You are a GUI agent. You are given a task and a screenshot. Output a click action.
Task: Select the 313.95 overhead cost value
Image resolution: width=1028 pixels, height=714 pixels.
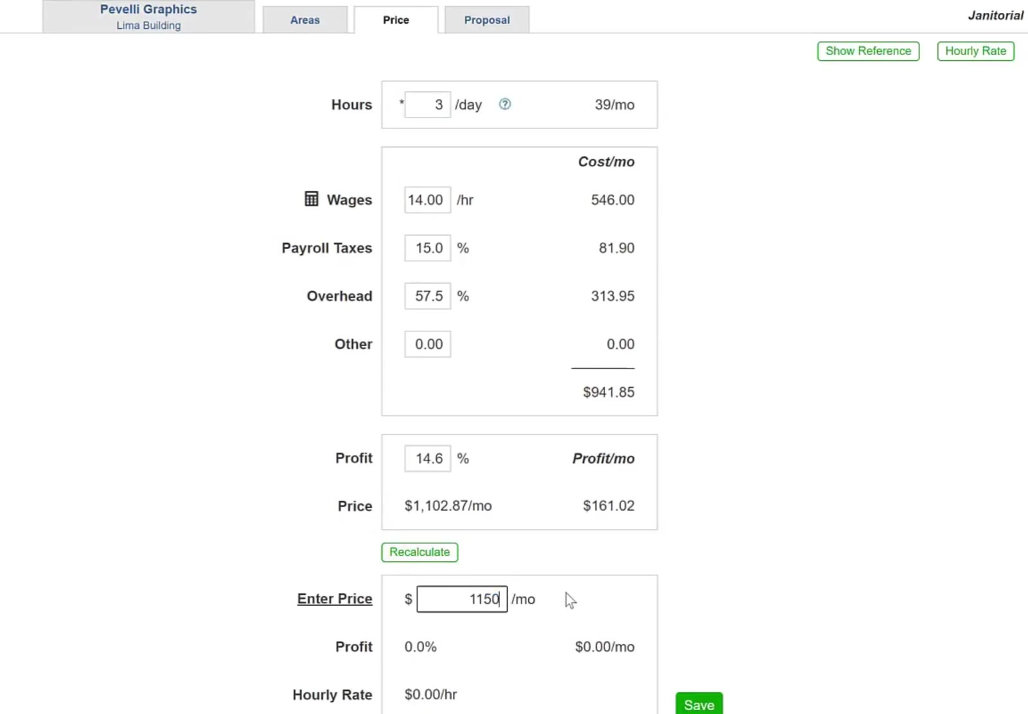[612, 296]
